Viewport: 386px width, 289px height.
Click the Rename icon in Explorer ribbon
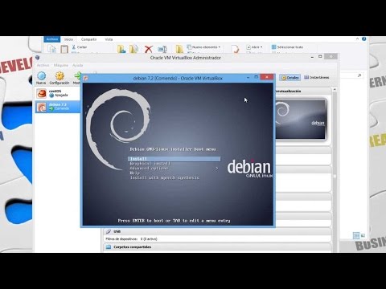point(162,49)
